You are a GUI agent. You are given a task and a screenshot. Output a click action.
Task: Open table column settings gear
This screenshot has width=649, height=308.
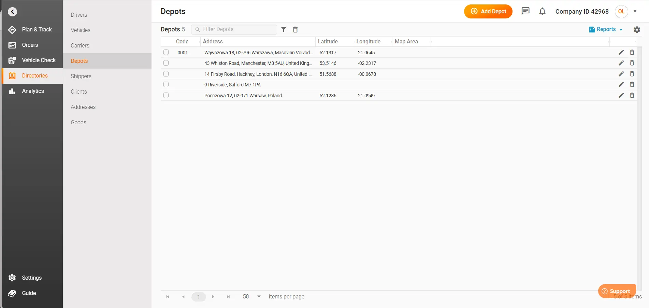pyautogui.click(x=637, y=29)
